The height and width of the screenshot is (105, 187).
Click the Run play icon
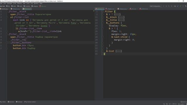coord(164,6)
